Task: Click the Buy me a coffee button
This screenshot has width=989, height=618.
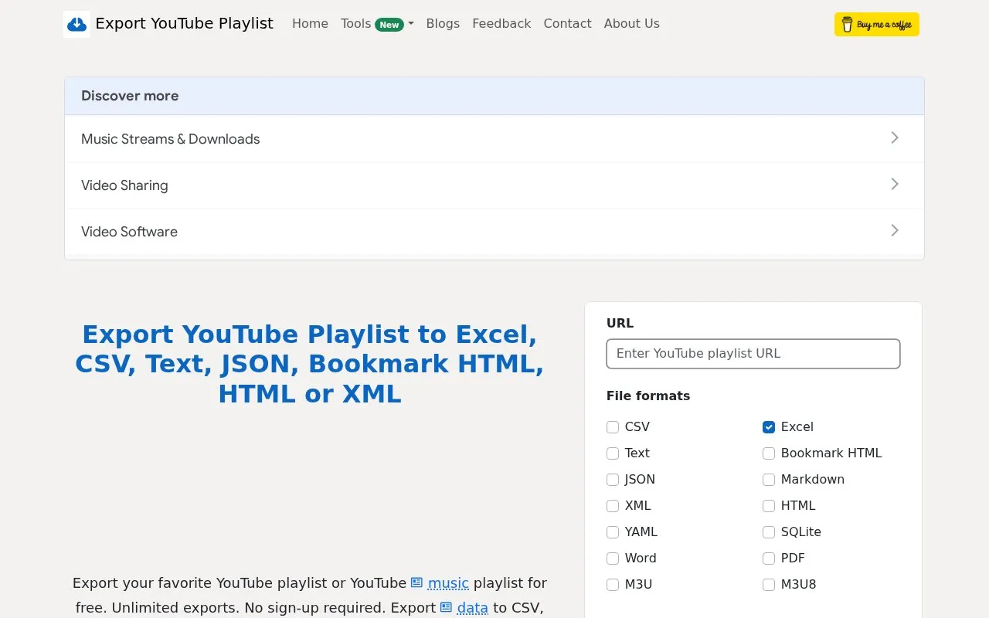Action: tap(876, 24)
